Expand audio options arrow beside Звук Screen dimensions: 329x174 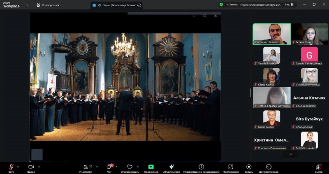click(18, 167)
